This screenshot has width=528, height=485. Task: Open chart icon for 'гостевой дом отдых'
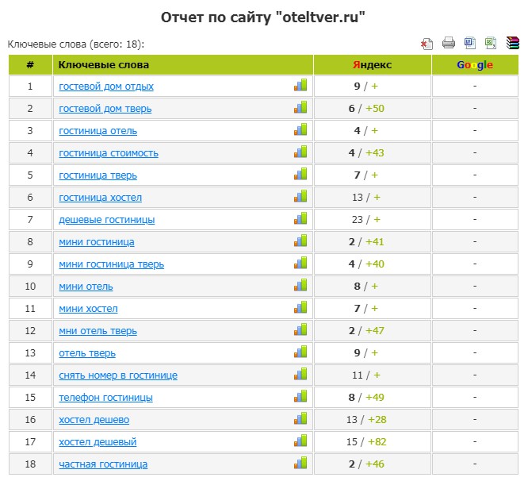pos(300,85)
